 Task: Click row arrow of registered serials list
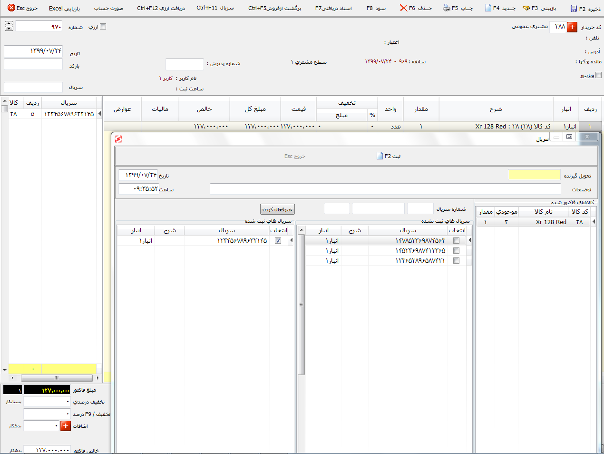291,240
